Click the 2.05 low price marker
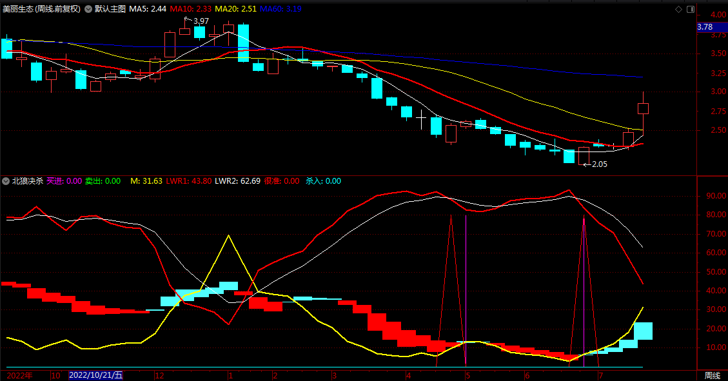 tap(600, 164)
